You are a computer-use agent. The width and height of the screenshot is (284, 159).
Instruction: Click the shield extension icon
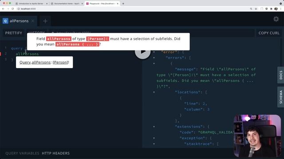click(266, 9)
